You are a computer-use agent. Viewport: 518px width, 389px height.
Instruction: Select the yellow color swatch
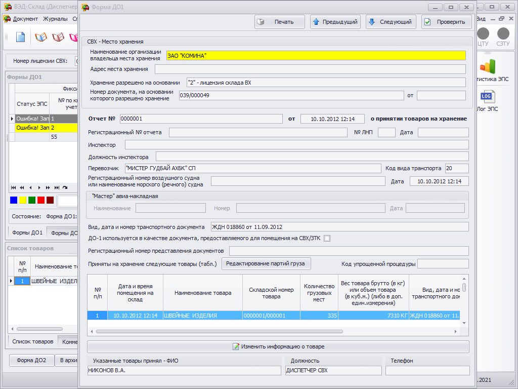click(x=23, y=200)
